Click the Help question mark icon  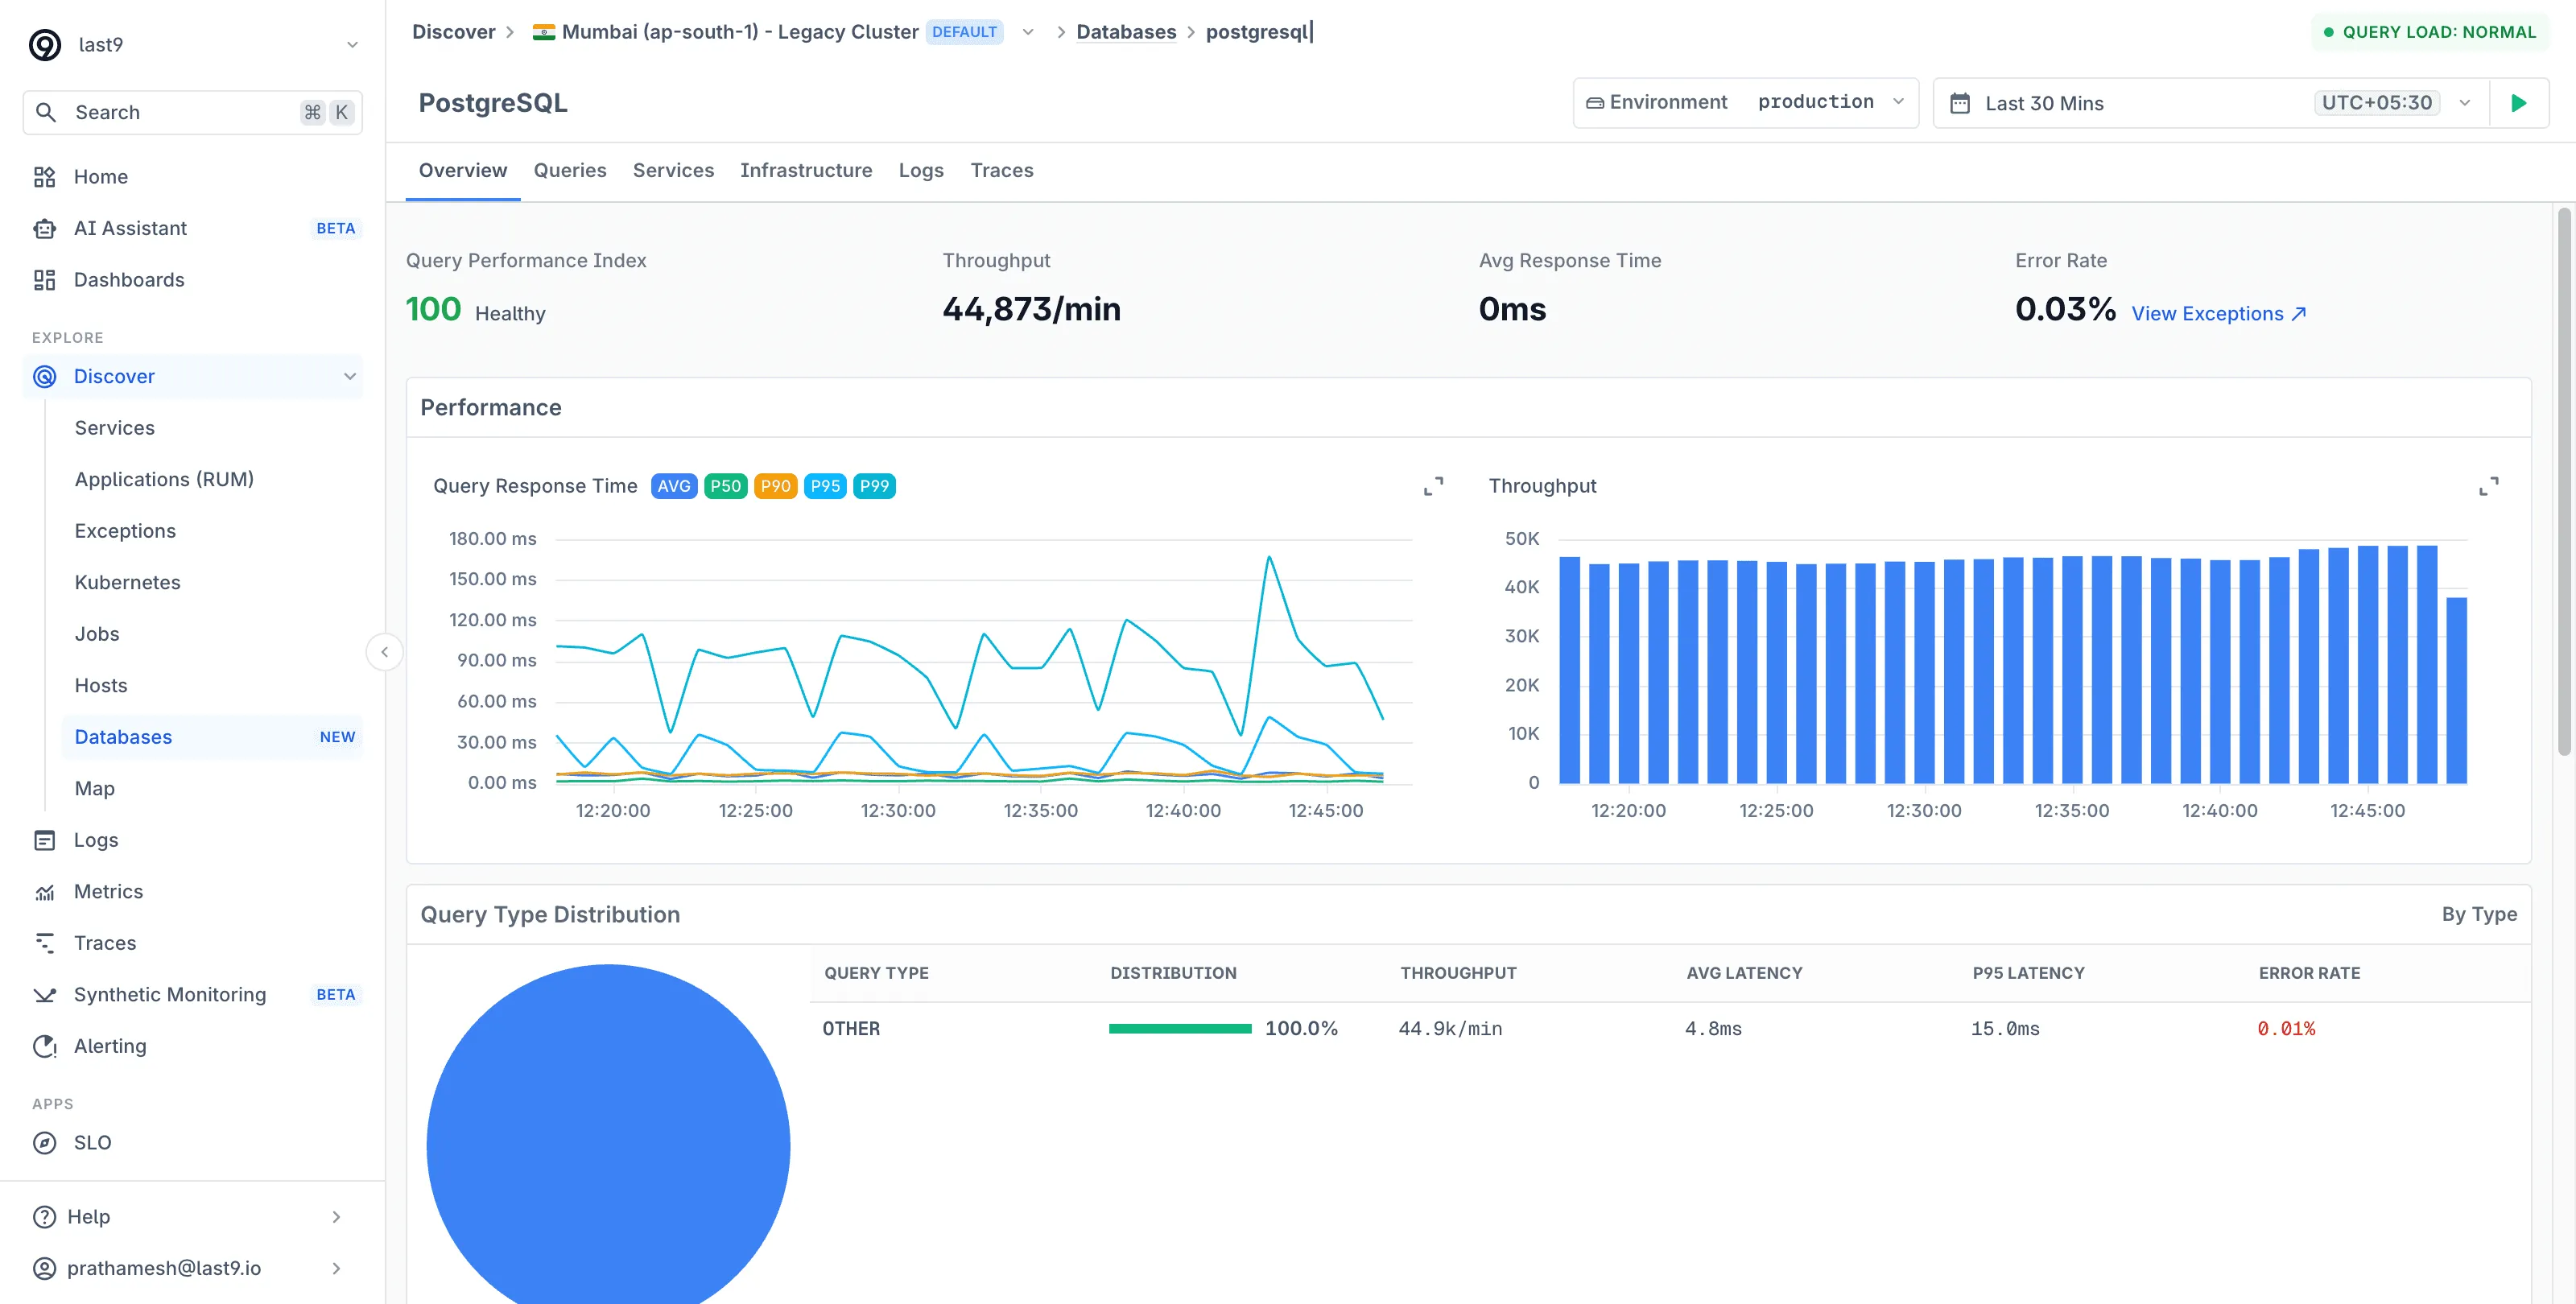(x=44, y=1217)
